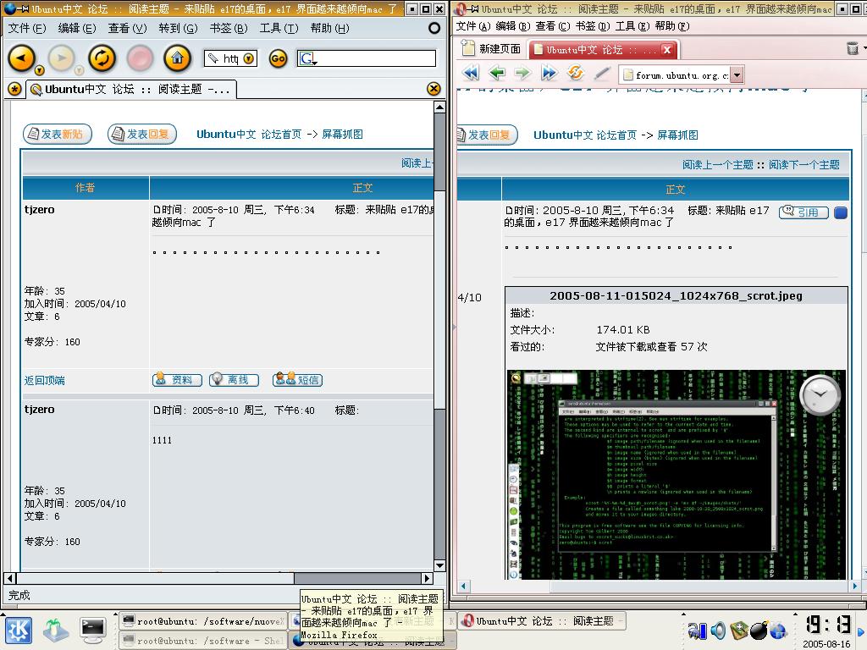
Task: Open 屏幕抓图 link in Firefox window
Action: click(x=342, y=135)
